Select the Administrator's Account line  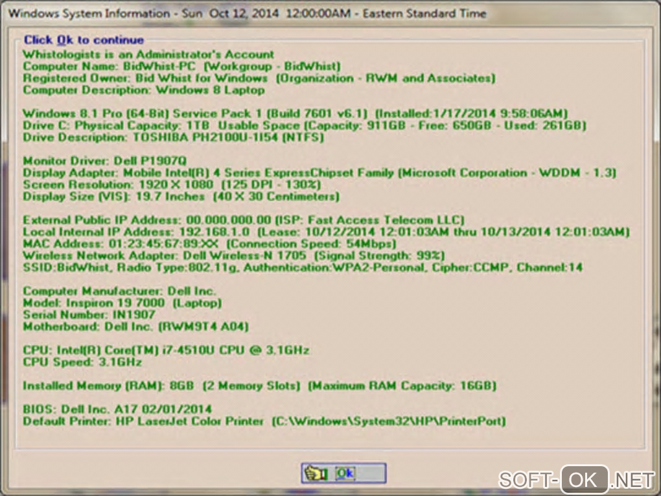pos(148,54)
